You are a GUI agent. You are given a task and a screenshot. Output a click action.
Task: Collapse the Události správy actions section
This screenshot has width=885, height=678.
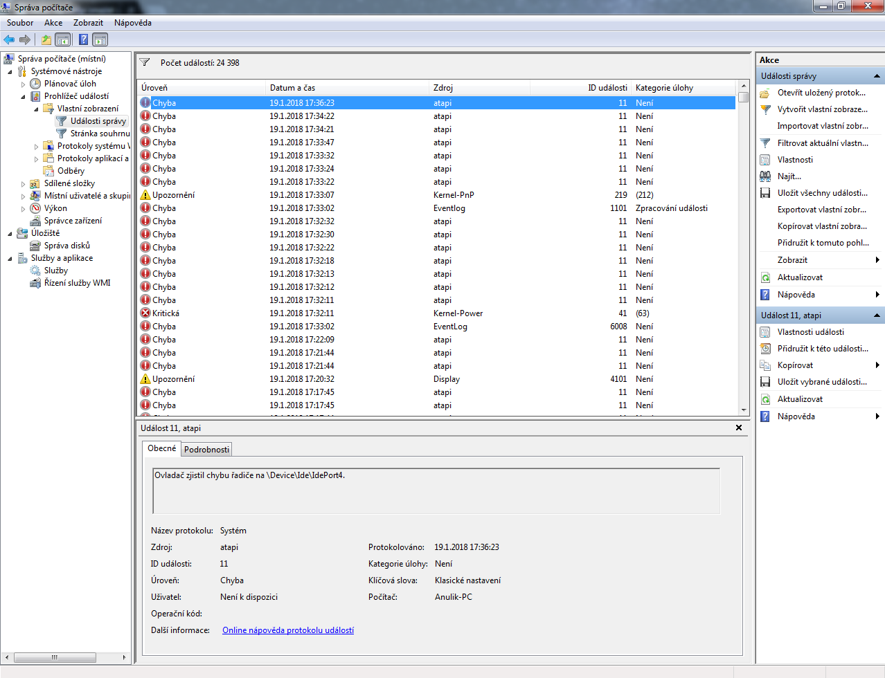tap(877, 76)
